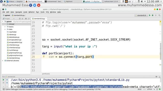Open polymorphism.py from project tree
The width and height of the screenshot is (163, 91).
click(14, 53)
